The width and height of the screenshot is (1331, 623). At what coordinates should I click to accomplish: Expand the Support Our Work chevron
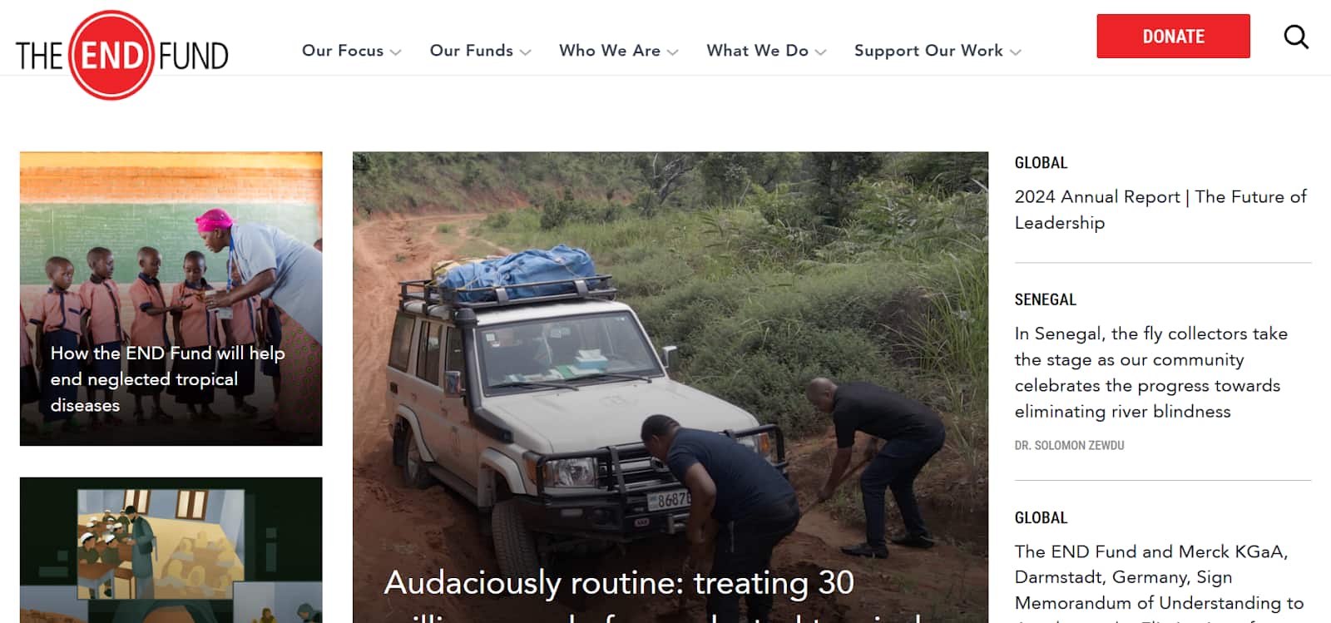[x=1015, y=52]
